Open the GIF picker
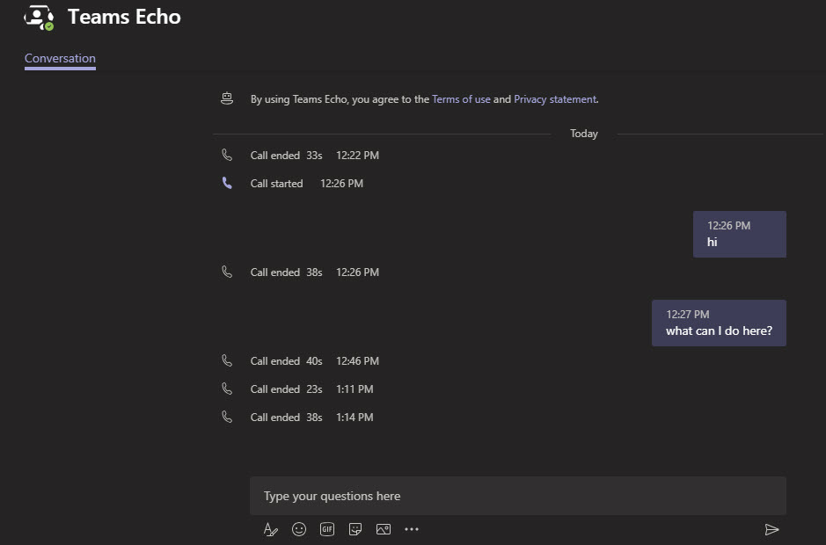The width and height of the screenshot is (826, 545). tap(326, 529)
